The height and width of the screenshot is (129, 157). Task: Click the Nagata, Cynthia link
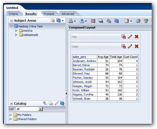(83, 95)
